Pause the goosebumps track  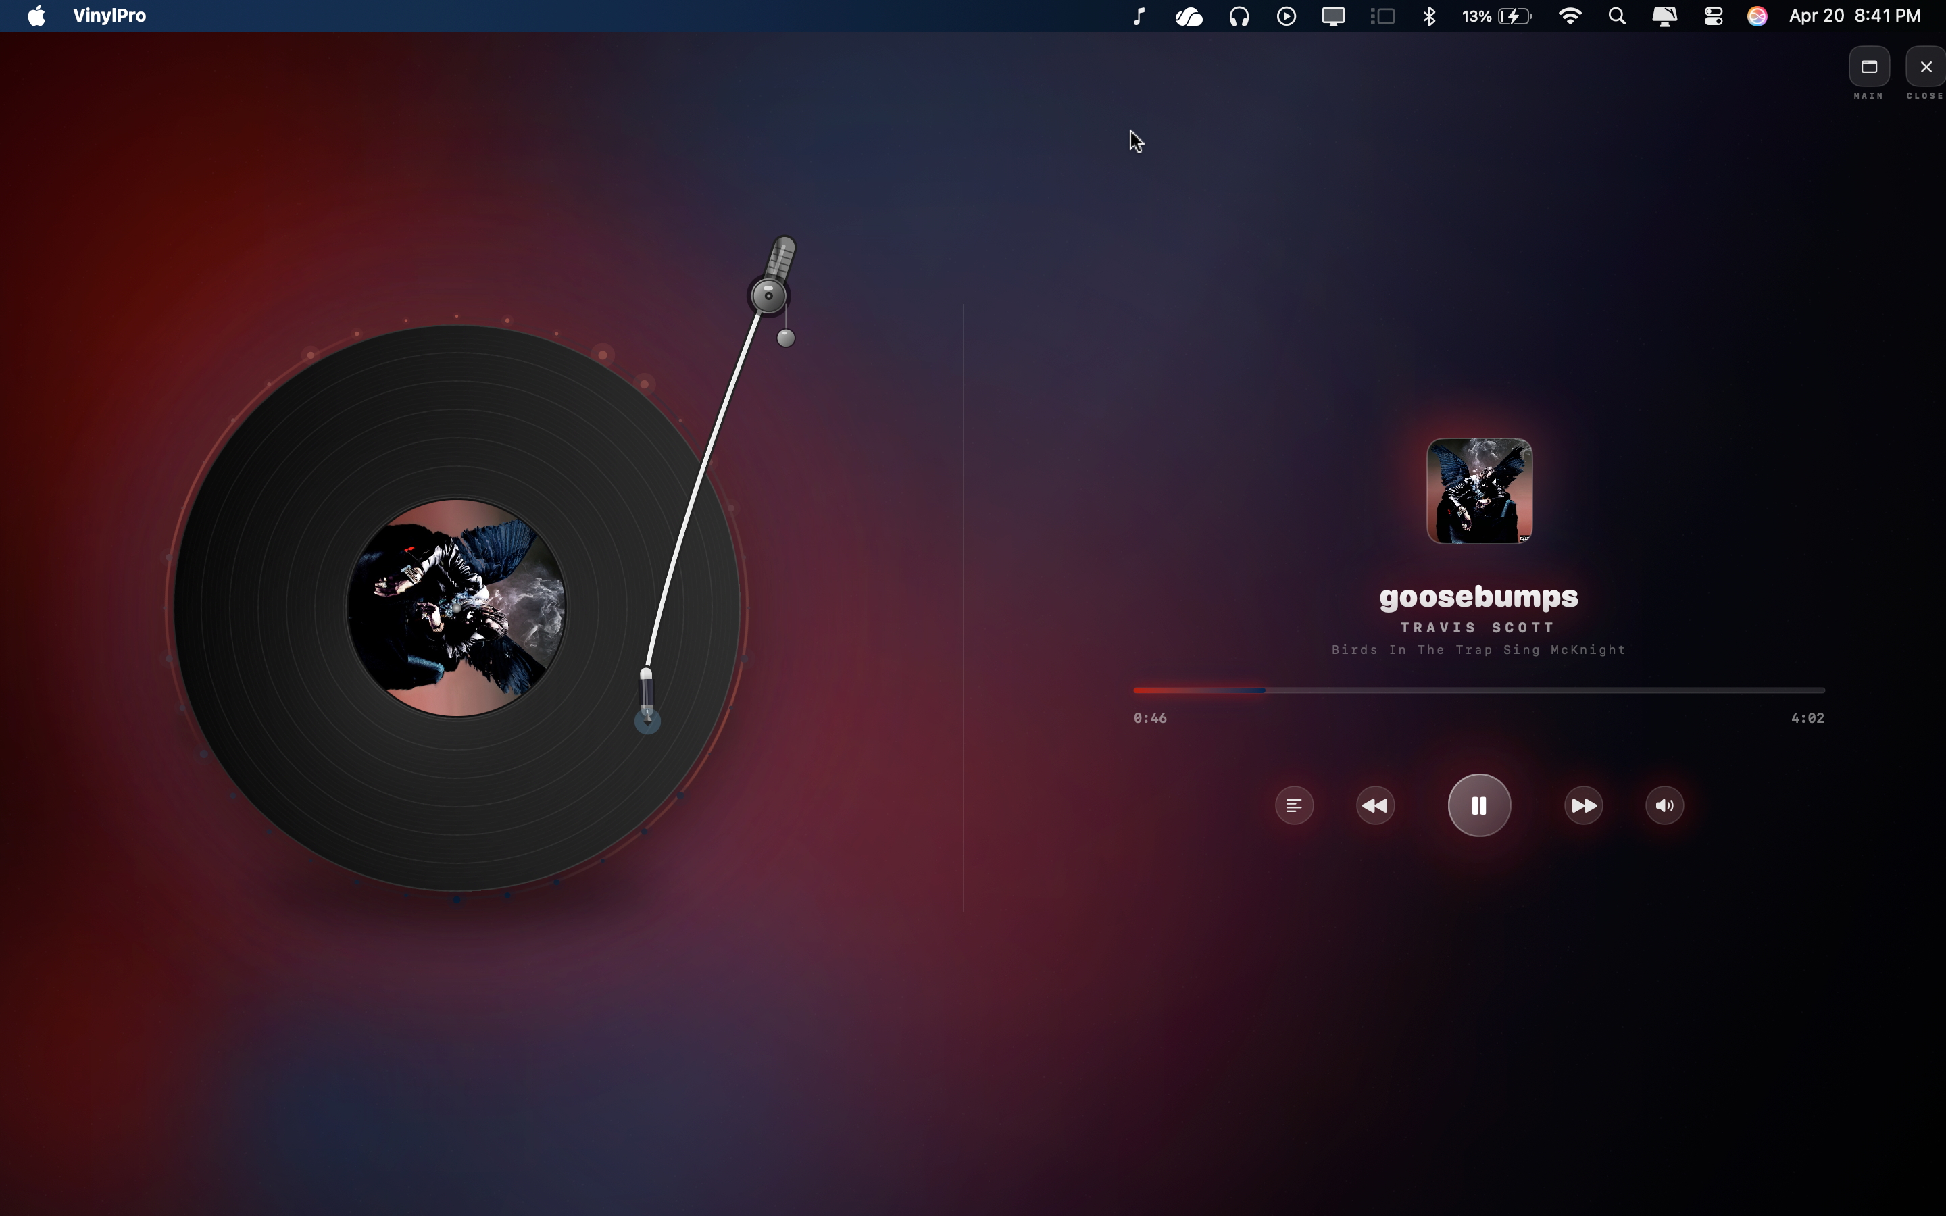tap(1478, 805)
